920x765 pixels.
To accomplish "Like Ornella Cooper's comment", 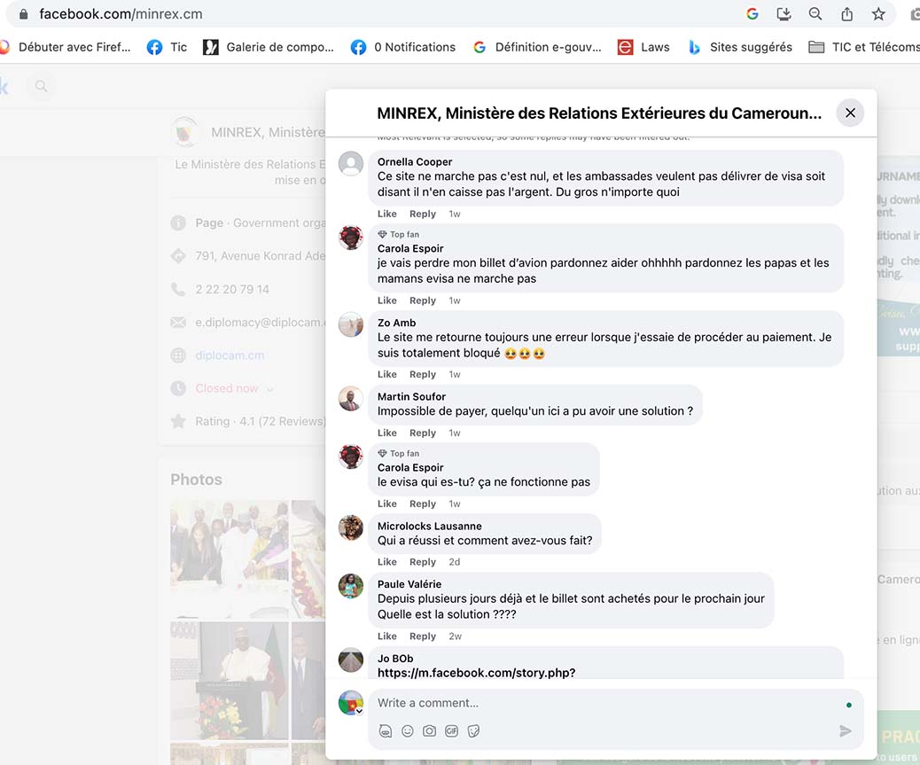I will [387, 214].
